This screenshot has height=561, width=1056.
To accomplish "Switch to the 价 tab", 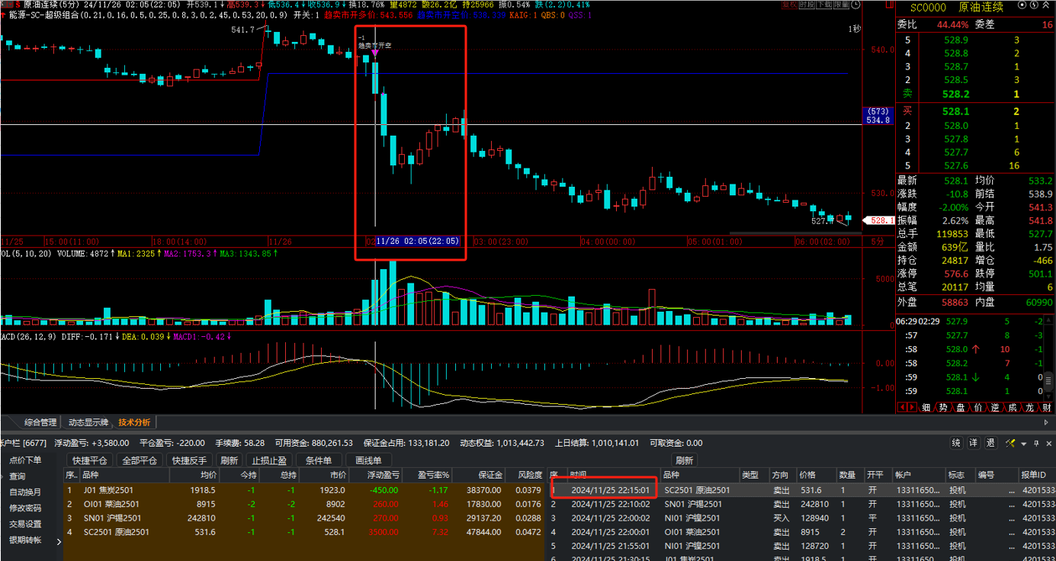I will click(978, 408).
